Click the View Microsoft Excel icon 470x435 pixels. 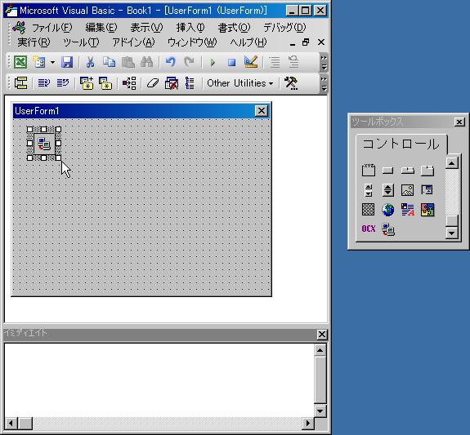(20, 62)
